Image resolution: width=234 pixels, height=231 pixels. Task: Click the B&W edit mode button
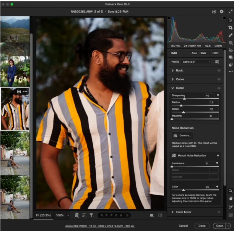(x=203, y=53)
